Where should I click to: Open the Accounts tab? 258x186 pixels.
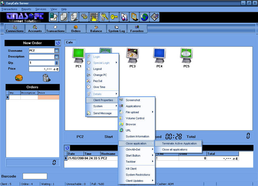35,29
